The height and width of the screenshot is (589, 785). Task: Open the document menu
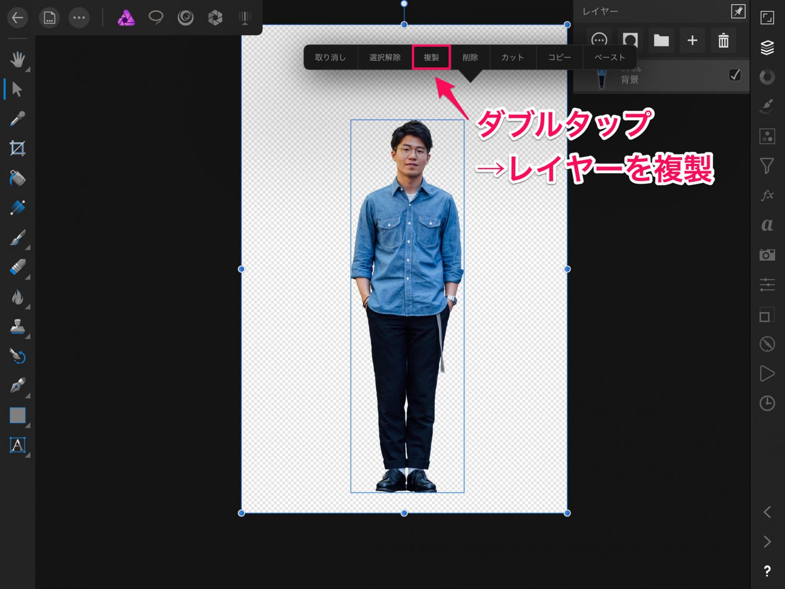pyautogui.click(x=49, y=18)
